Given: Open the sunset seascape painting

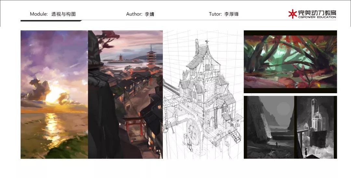Looking at the screenshot, I should click(54, 94).
